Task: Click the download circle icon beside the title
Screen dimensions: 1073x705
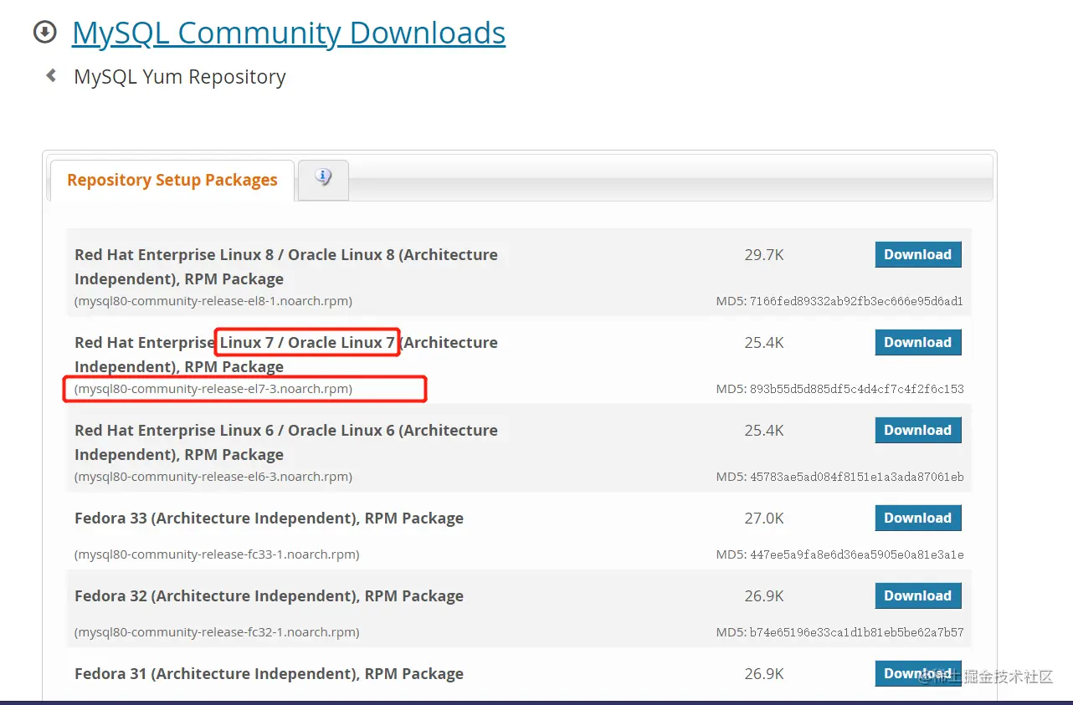Action: (44, 33)
